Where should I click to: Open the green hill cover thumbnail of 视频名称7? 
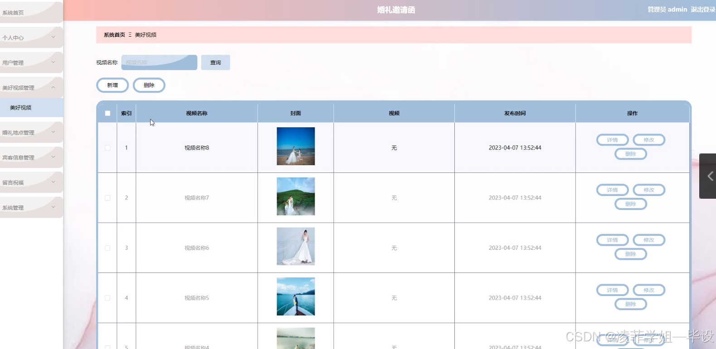click(x=296, y=196)
